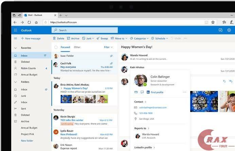Go back in the browser
This screenshot has width=235, height=151.
click(15, 22)
